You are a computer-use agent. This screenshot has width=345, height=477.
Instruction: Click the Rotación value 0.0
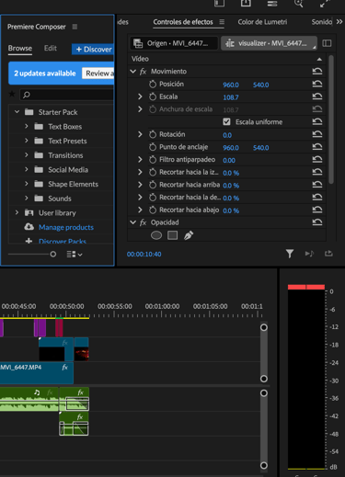click(227, 135)
